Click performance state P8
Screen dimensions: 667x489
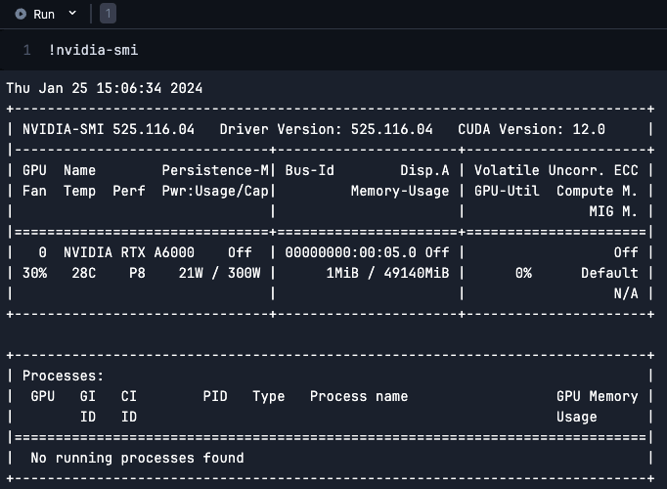coord(137,273)
